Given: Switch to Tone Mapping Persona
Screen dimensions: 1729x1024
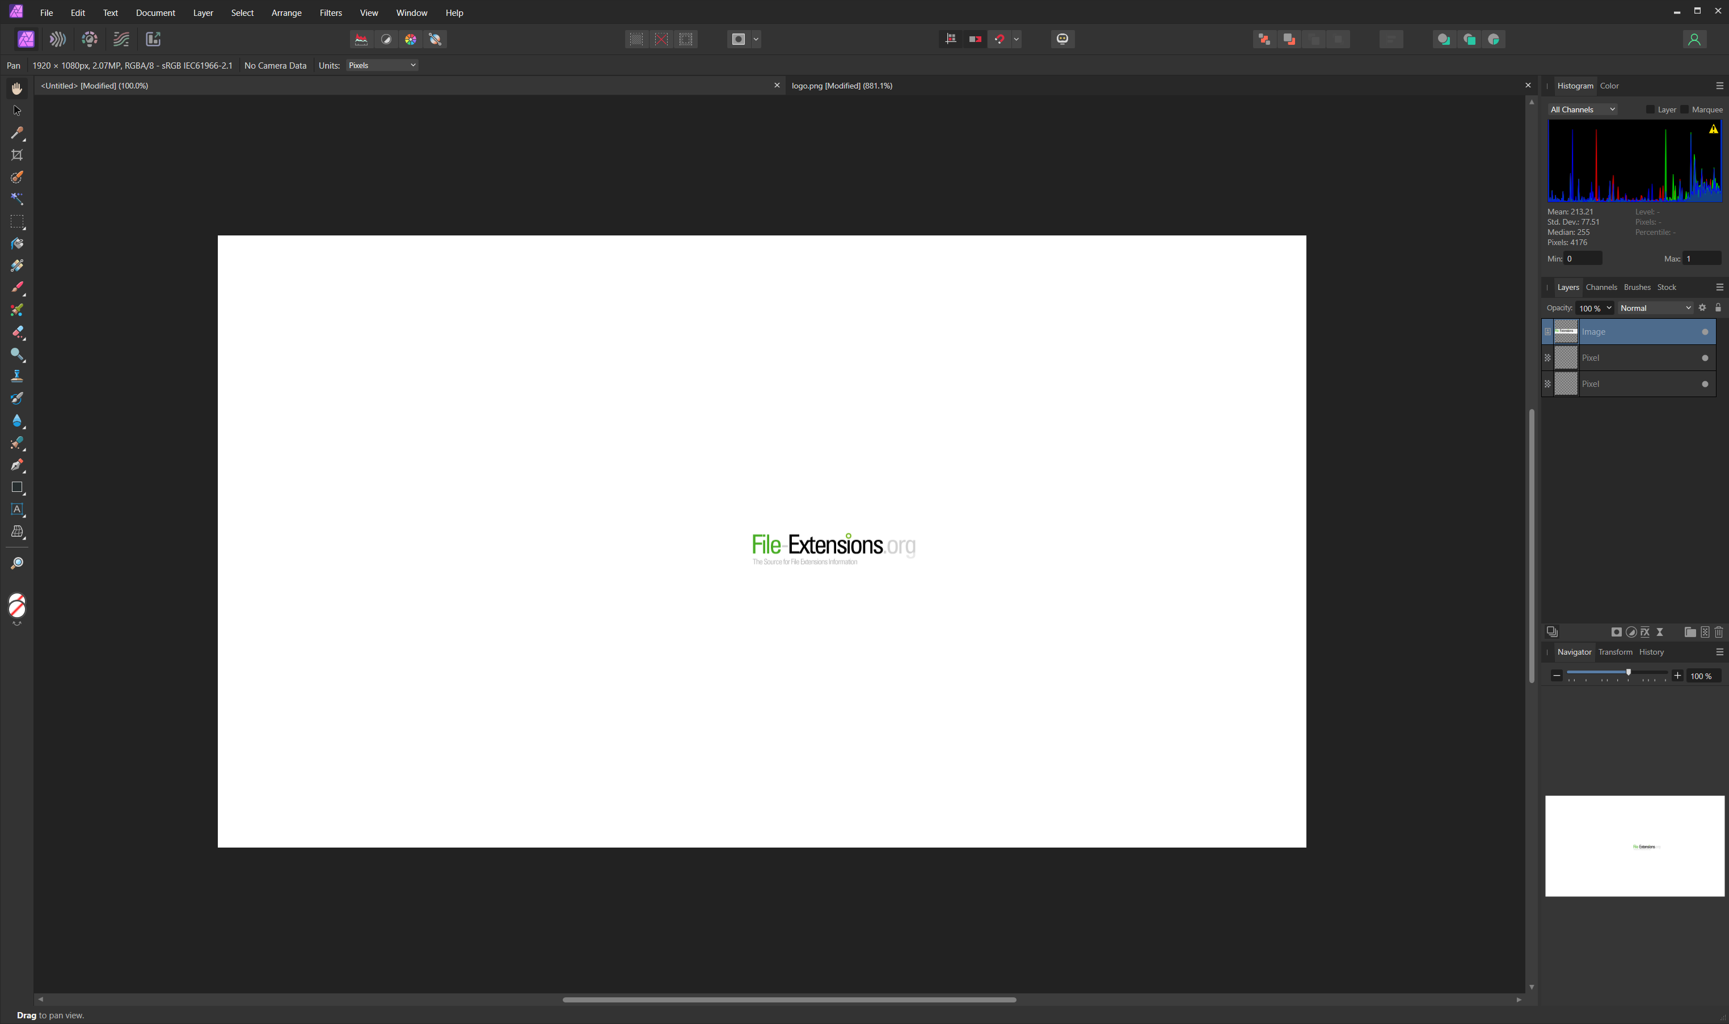Looking at the screenshot, I should pyautogui.click(x=121, y=39).
